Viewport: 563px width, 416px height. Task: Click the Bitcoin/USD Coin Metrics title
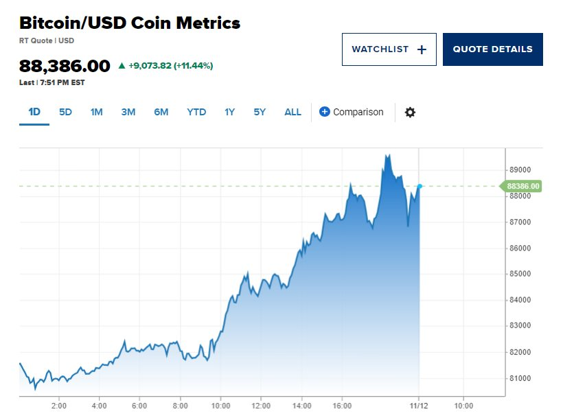coord(130,23)
